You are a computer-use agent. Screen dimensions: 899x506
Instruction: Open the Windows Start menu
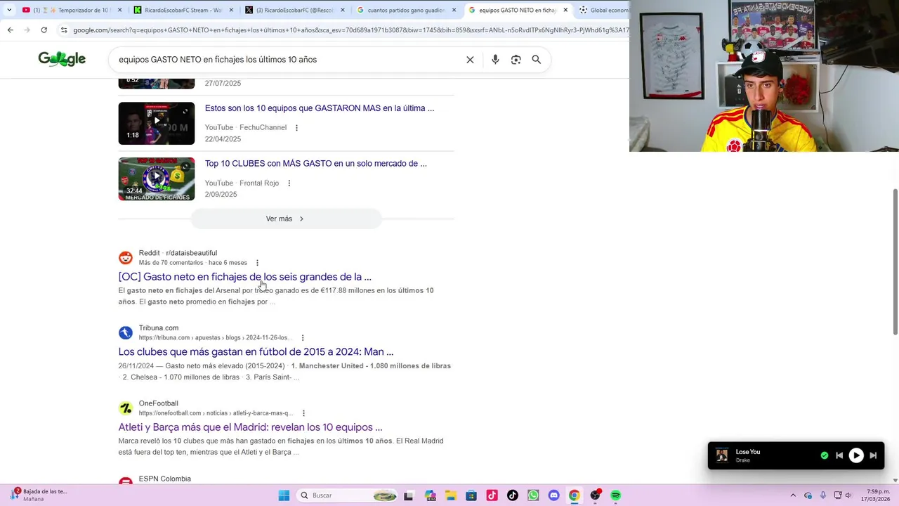(284, 495)
